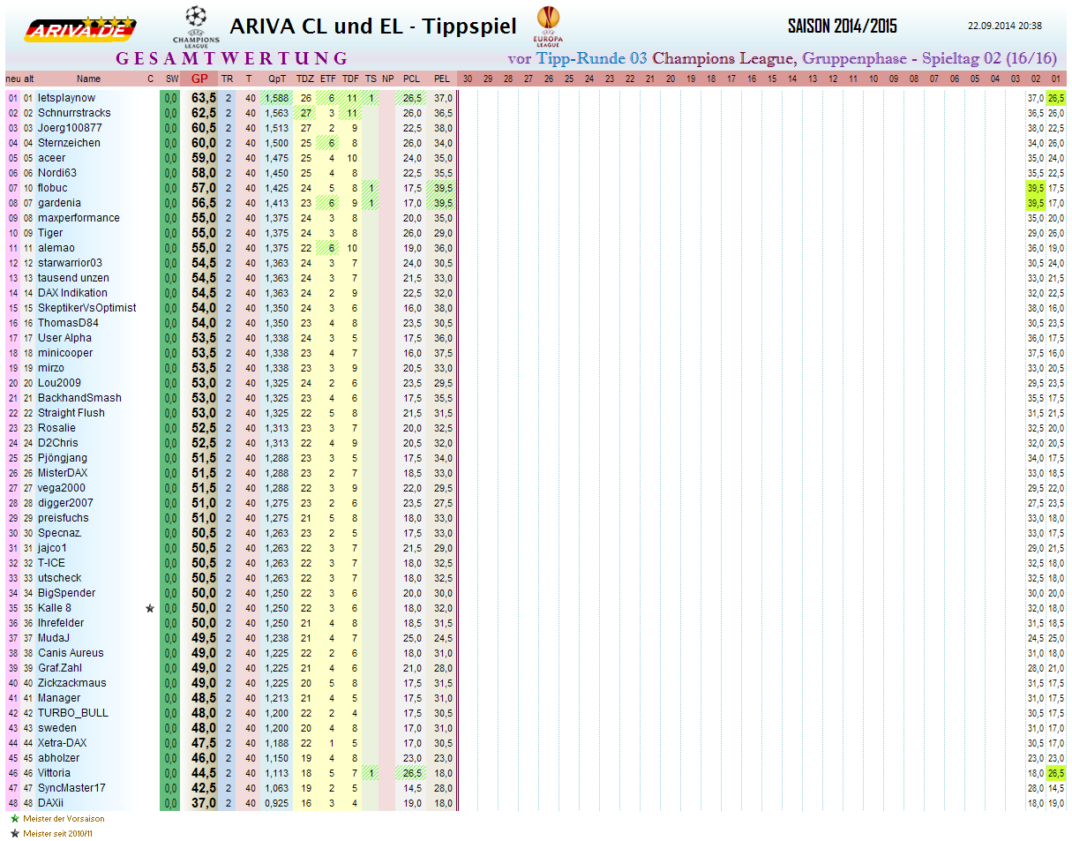
Task: Select the ETF column header
Action: [x=328, y=79]
